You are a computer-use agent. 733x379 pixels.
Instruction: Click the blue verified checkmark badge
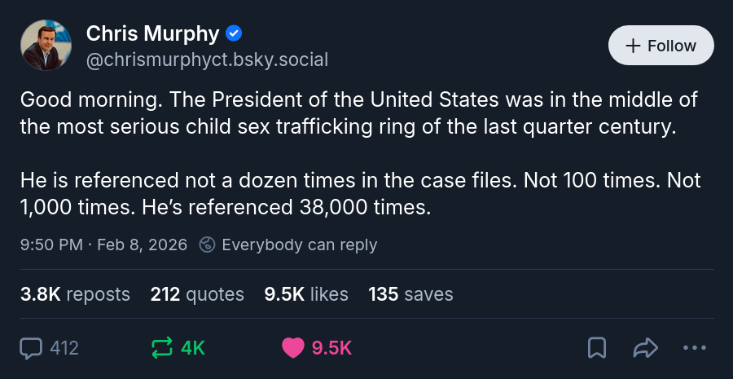tap(234, 33)
